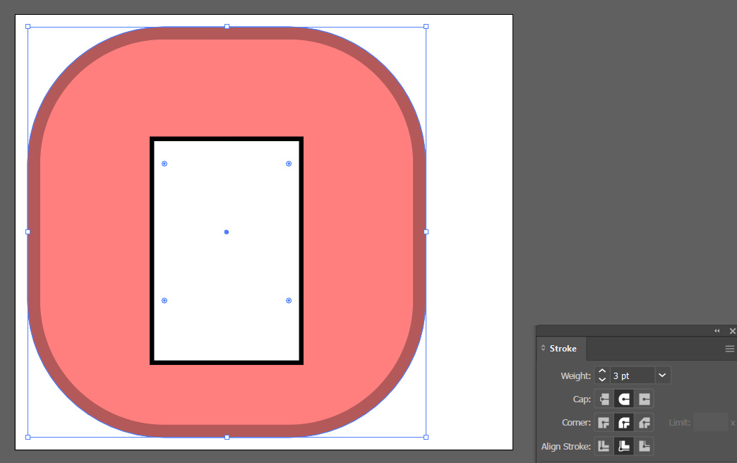Choose the Bevel Join corner option
The width and height of the screenshot is (737, 463).
click(644, 423)
